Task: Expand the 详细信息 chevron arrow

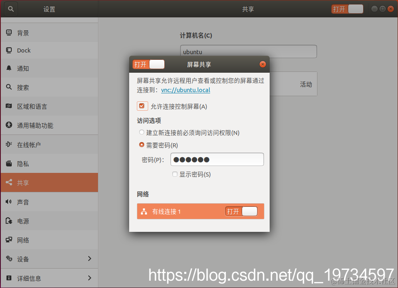Action: click(89, 278)
